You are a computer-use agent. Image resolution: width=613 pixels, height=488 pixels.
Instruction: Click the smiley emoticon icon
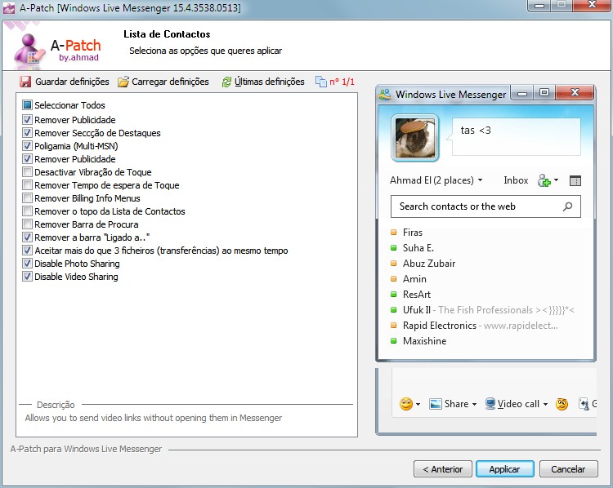point(406,404)
